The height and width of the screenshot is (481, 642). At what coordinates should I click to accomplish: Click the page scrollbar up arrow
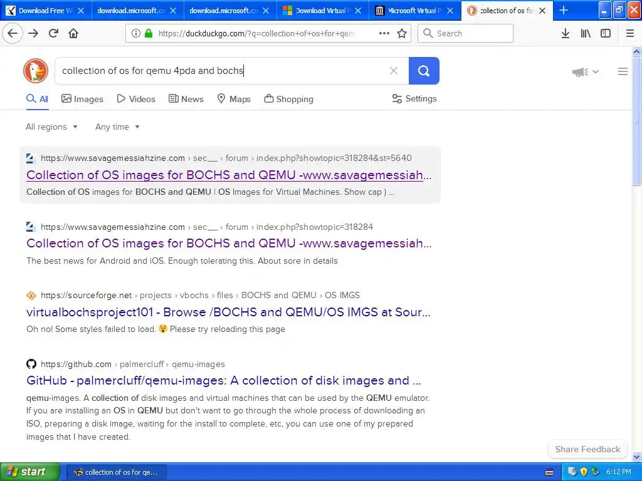coord(636,51)
